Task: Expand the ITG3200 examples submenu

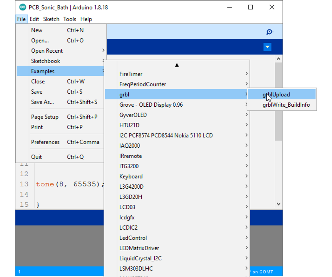Action: 177,166
